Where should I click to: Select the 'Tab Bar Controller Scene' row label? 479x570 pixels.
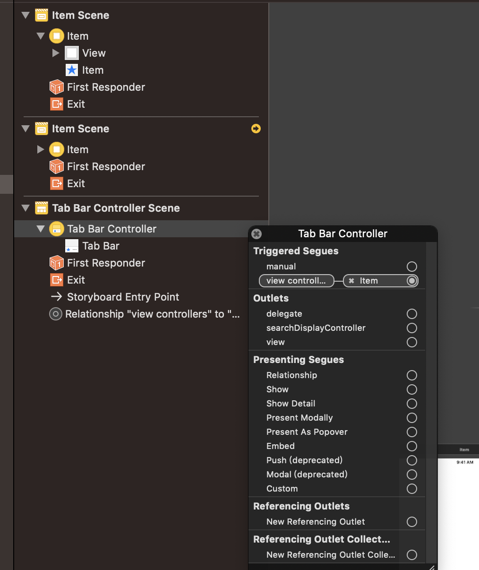coord(116,208)
